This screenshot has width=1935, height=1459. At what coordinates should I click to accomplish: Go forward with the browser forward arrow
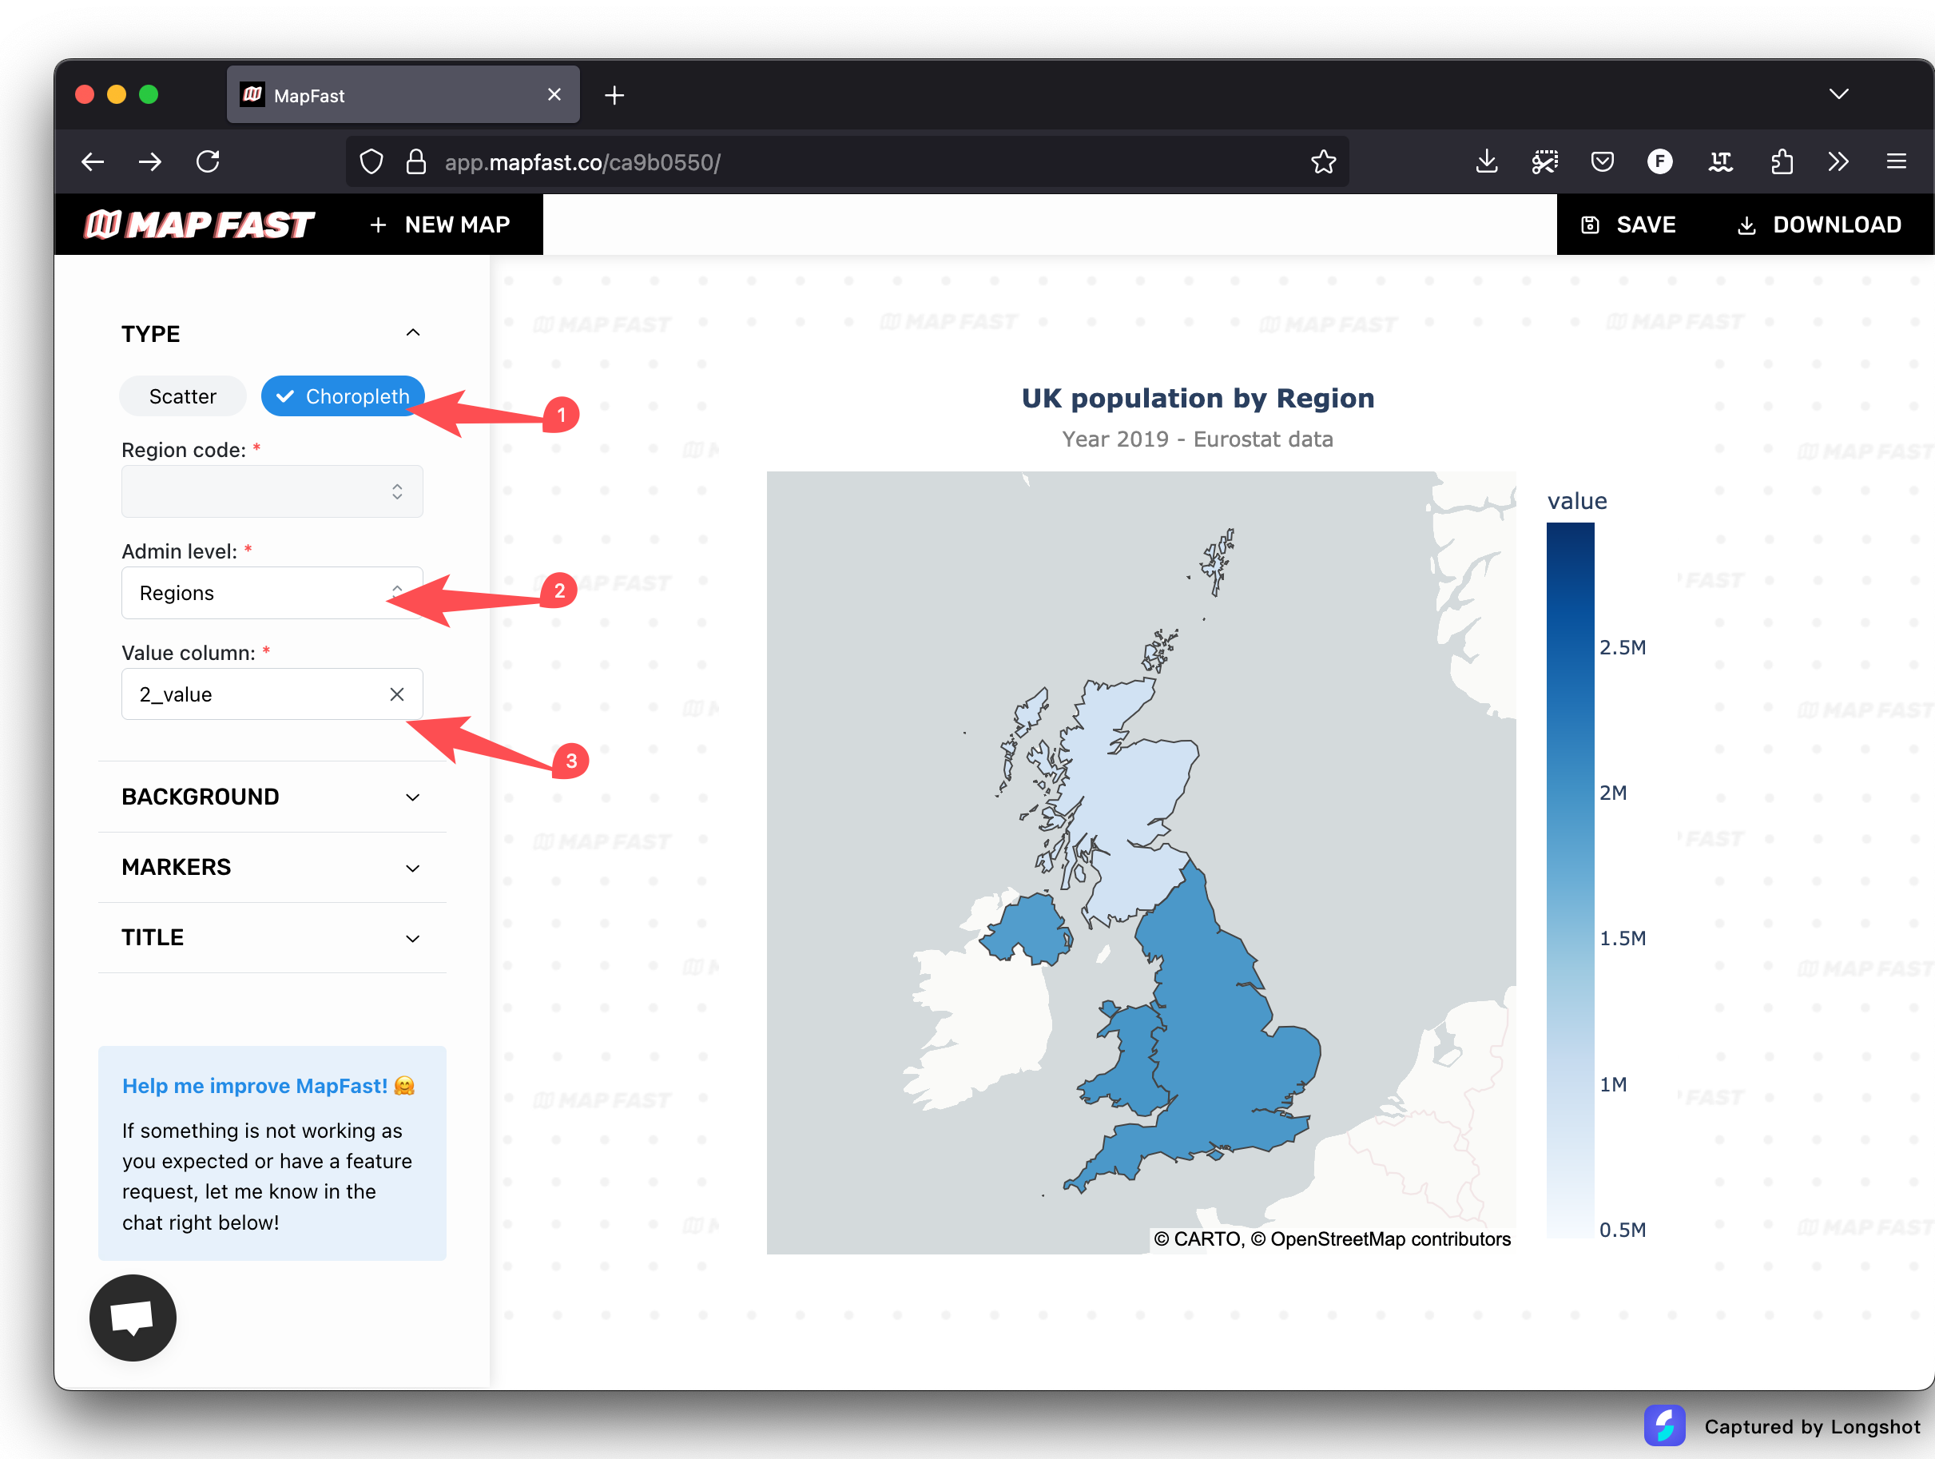click(x=150, y=162)
